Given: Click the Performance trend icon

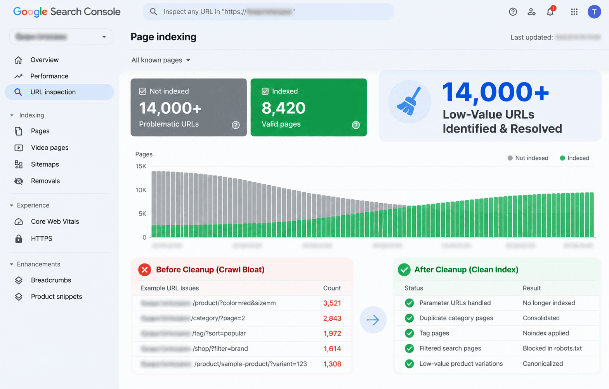Looking at the screenshot, I should (x=18, y=76).
